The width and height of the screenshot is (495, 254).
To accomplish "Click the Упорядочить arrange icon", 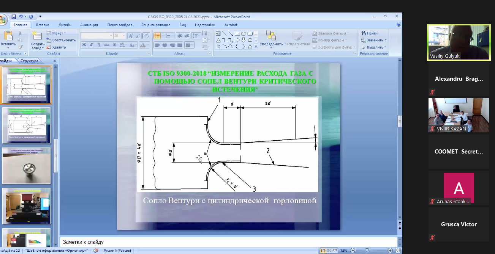I will [x=271, y=36].
